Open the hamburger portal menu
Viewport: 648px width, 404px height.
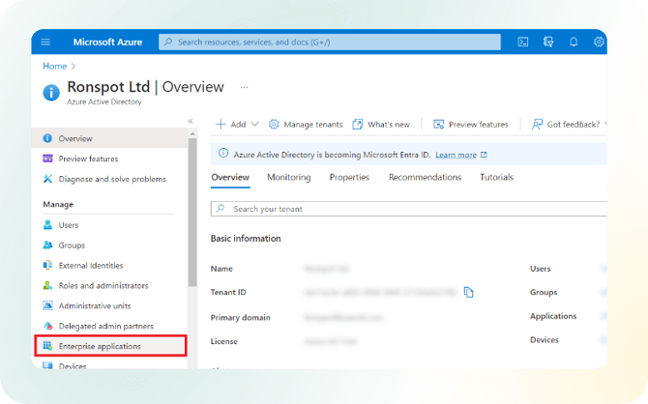[x=45, y=42]
